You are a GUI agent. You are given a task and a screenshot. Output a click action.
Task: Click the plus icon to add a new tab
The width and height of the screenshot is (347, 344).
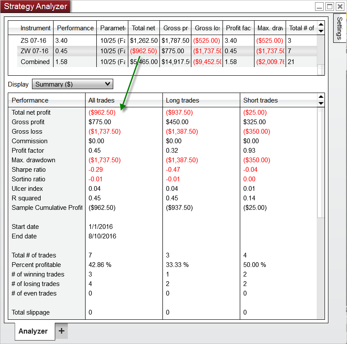click(61, 331)
